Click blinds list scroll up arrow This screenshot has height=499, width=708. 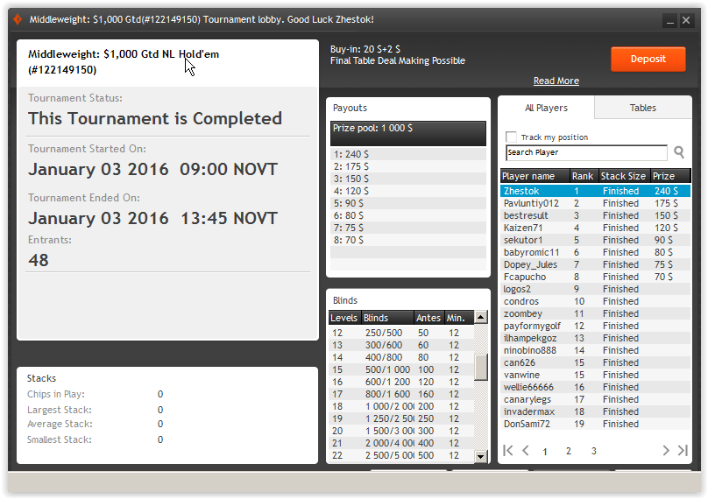click(x=481, y=317)
